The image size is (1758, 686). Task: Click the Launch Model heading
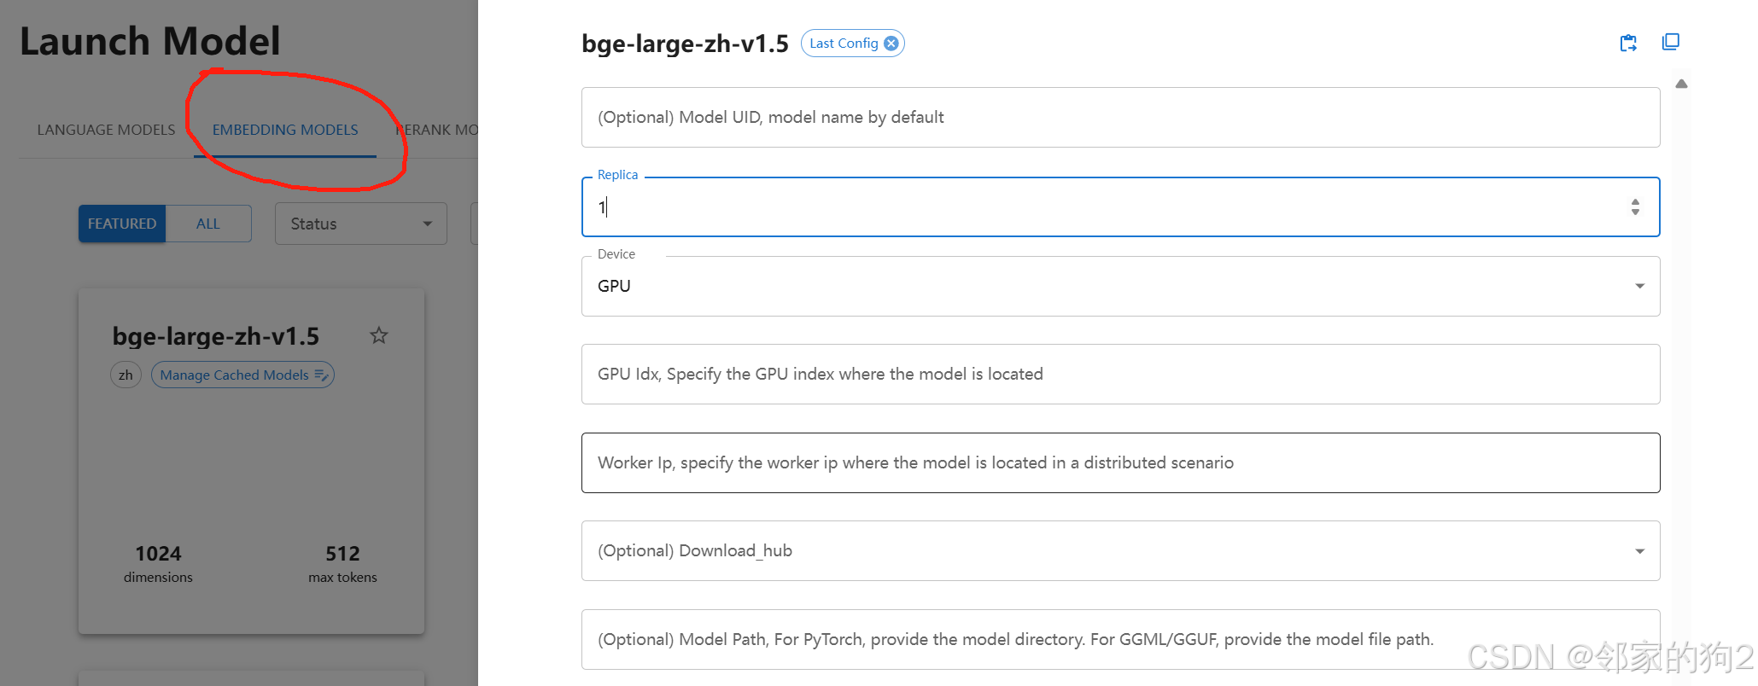(150, 41)
